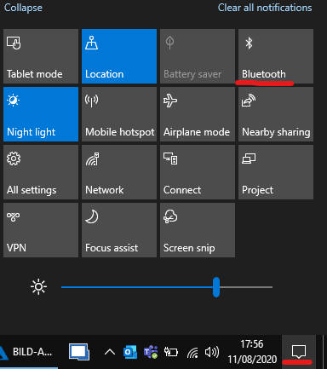Open VPN settings tile
Viewport: 327px width, 369px height.
[x=41, y=230]
